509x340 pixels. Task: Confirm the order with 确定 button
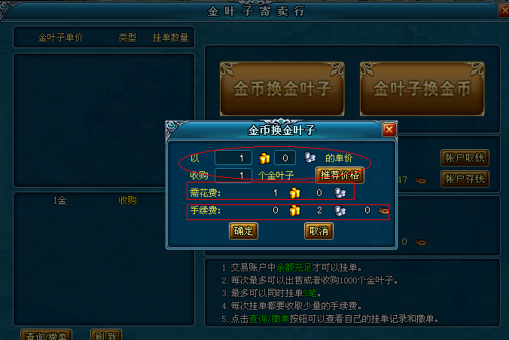click(x=243, y=231)
